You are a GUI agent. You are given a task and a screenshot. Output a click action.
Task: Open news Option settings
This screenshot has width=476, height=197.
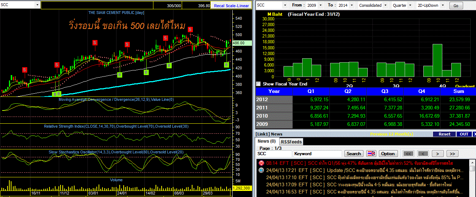click(x=388, y=154)
